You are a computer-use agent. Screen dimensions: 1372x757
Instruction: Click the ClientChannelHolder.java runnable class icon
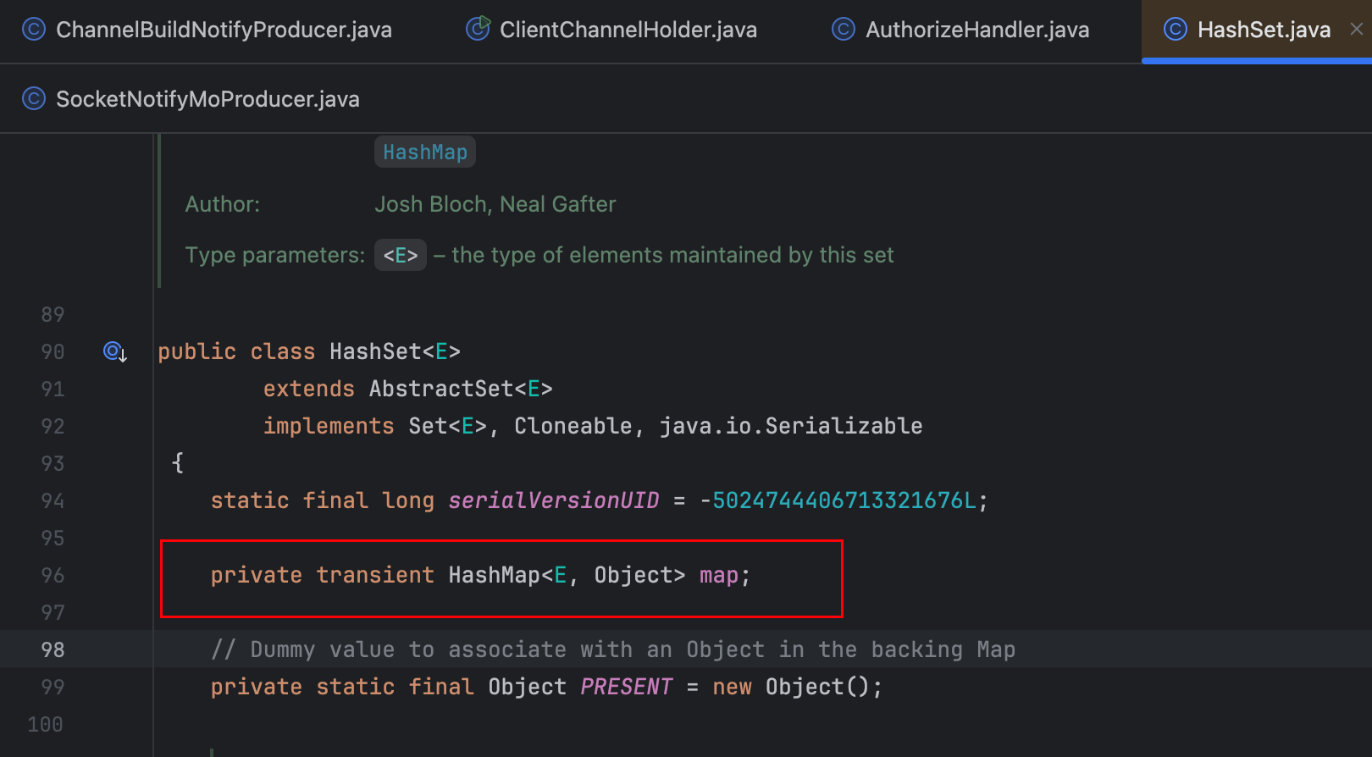click(478, 30)
